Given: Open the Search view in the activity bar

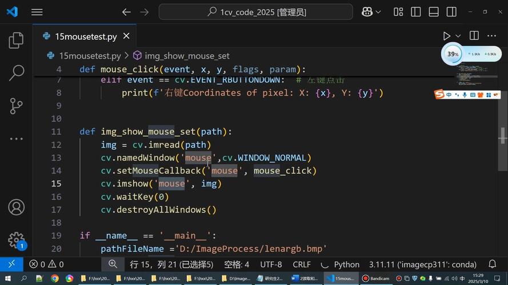Looking at the screenshot, I should click(16, 72).
